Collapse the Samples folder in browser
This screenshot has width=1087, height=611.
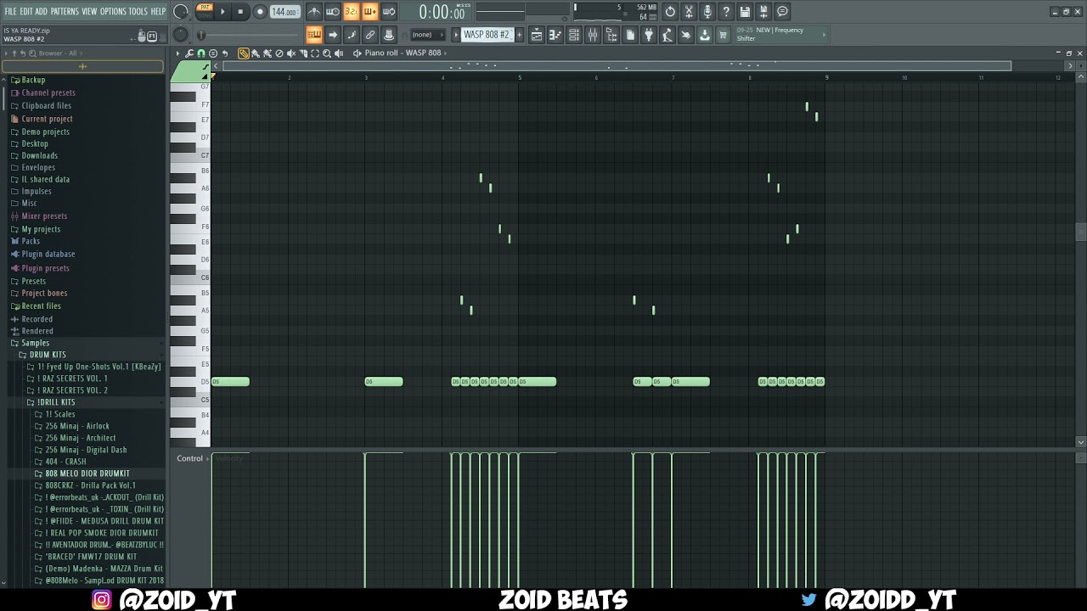click(x=35, y=343)
